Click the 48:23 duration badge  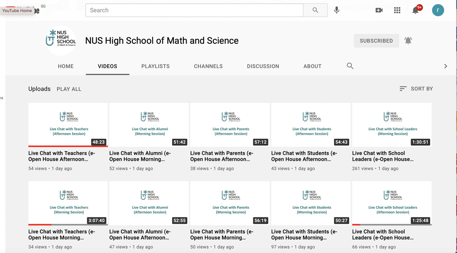click(x=99, y=142)
